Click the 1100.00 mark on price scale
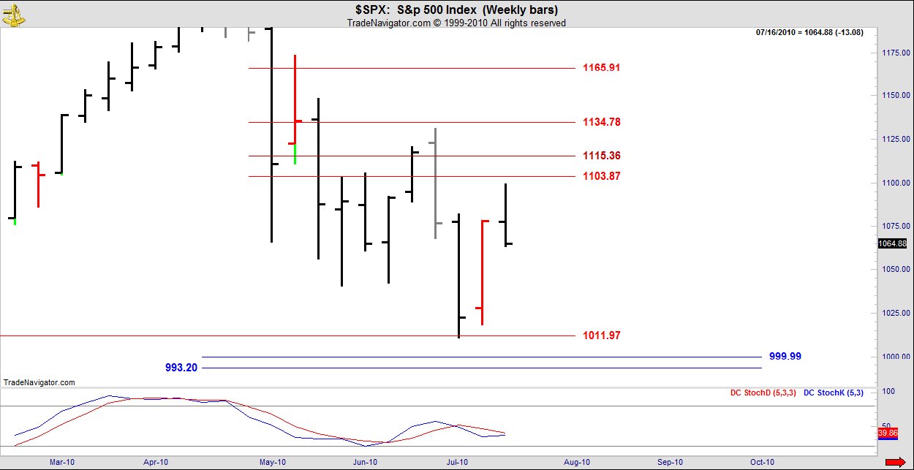The image size is (914, 470). click(x=896, y=183)
